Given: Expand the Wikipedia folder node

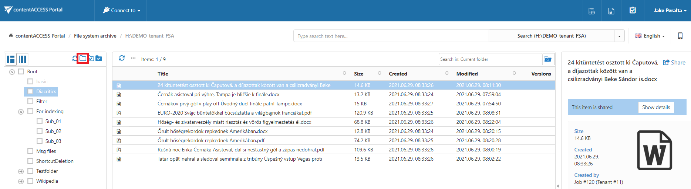Looking at the screenshot, I should (21, 181).
